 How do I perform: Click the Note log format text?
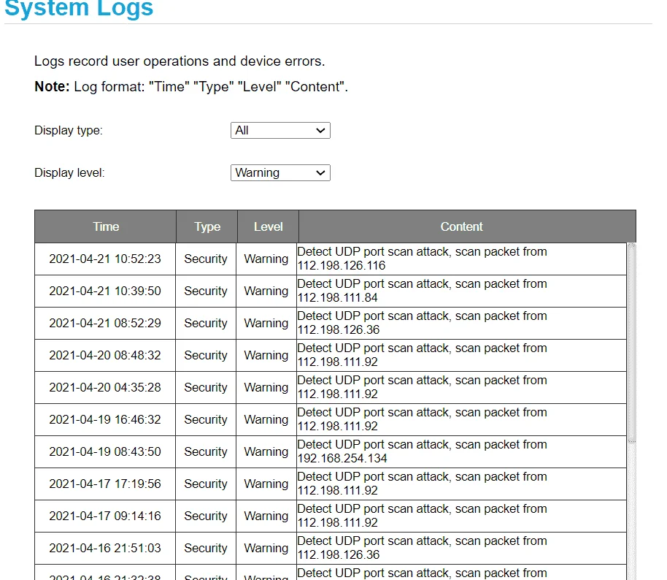tap(191, 86)
